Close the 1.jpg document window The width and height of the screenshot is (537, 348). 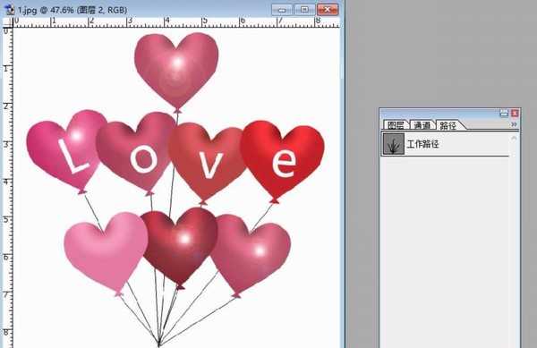[x=328, y=10]
